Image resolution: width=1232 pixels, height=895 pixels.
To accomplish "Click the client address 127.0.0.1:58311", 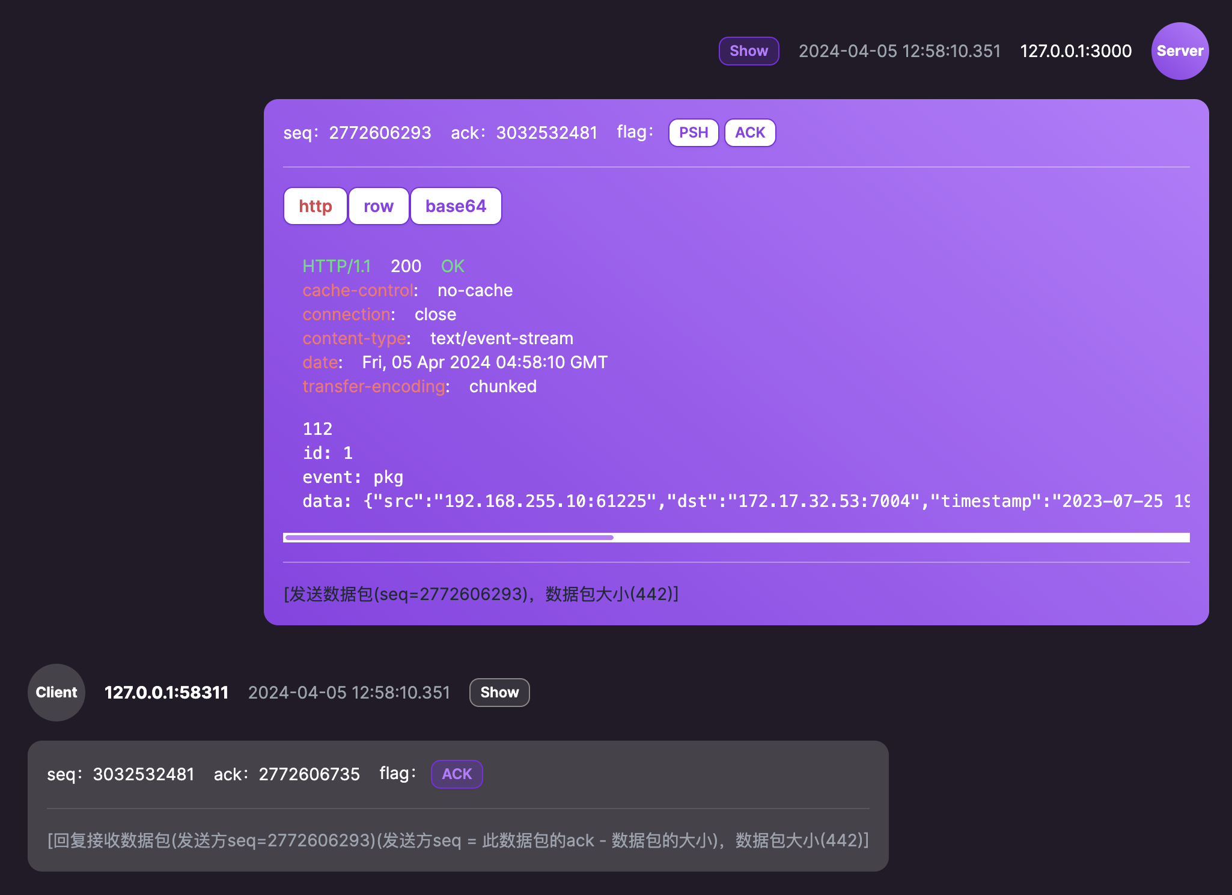I will click(166, 693).
